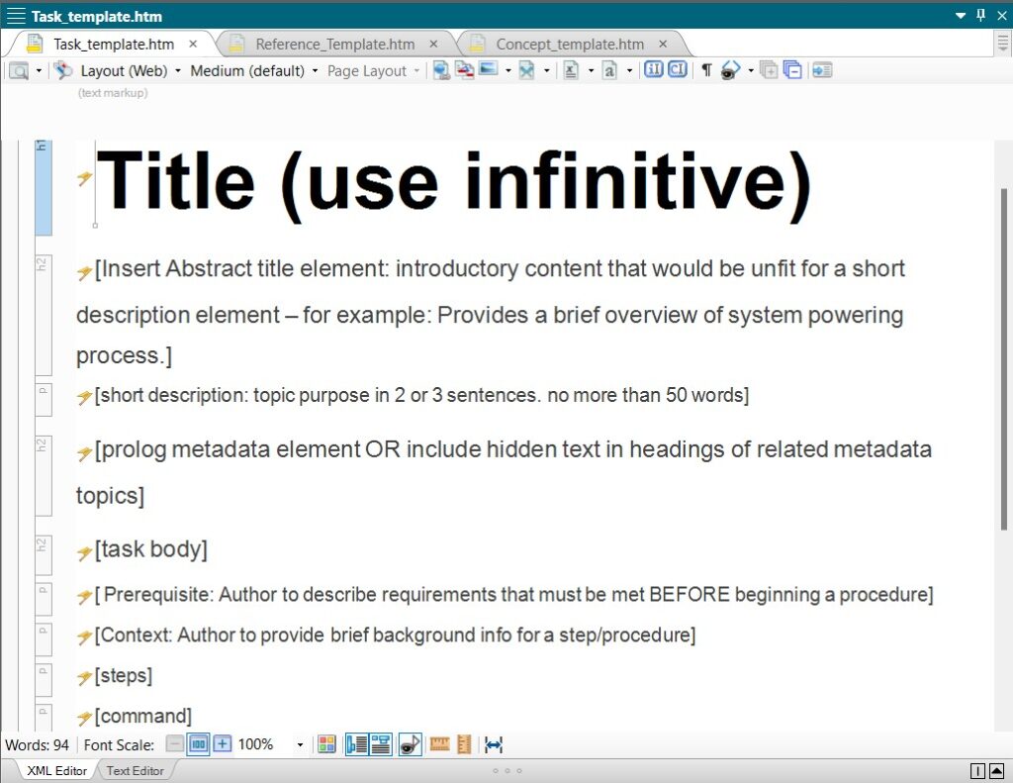The height and width of the screenshot is (783, 1013).
Task: Click the p structure bar beside short description
Action: (43, 400)
